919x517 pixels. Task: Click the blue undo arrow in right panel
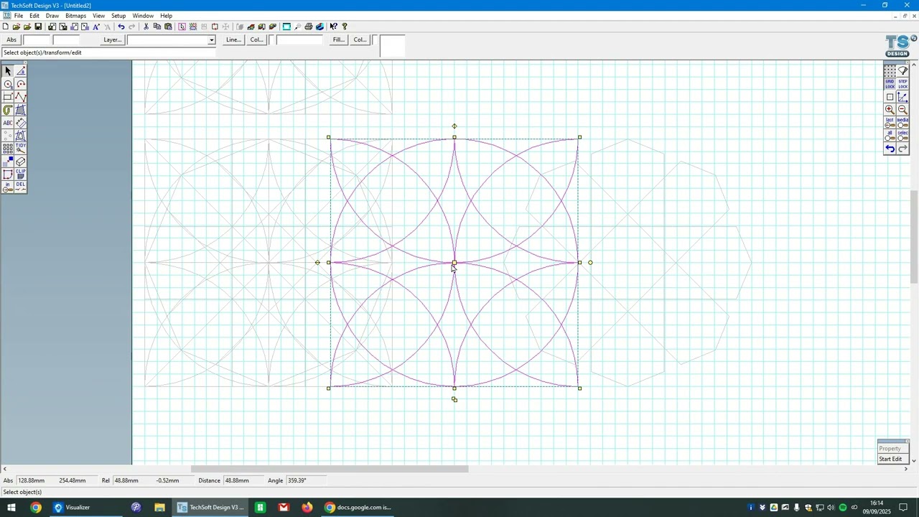point(890,149)
